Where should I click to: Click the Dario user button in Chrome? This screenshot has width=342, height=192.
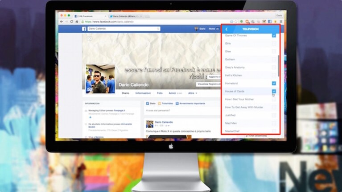[279, 16]
